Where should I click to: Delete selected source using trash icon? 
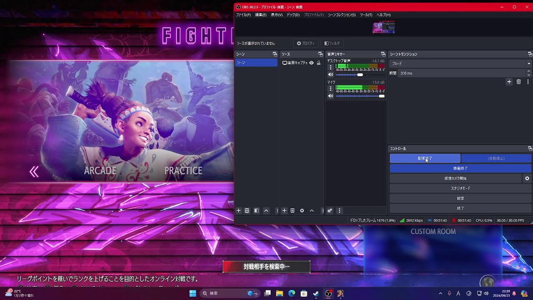tap(292, 211)
